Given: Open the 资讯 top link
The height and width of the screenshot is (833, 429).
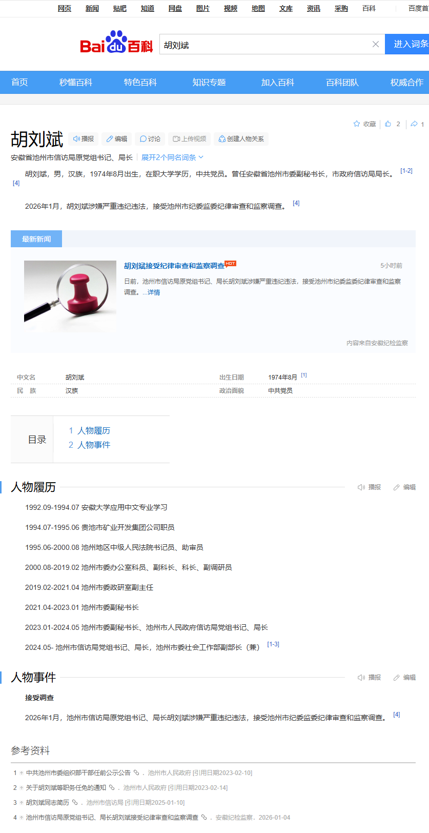Looking at the screenshot, I should point(314,8).
